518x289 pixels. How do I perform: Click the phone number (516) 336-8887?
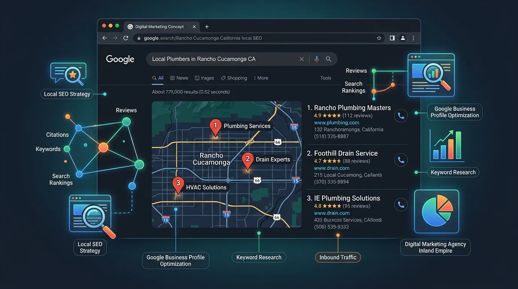(331, 136)
